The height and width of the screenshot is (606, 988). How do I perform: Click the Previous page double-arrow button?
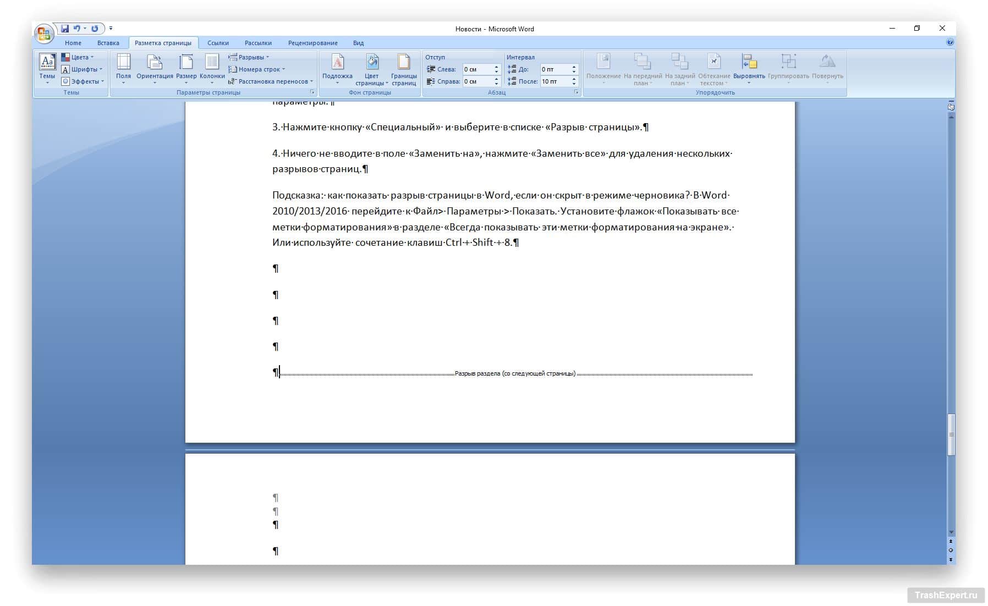coord(951,542)
